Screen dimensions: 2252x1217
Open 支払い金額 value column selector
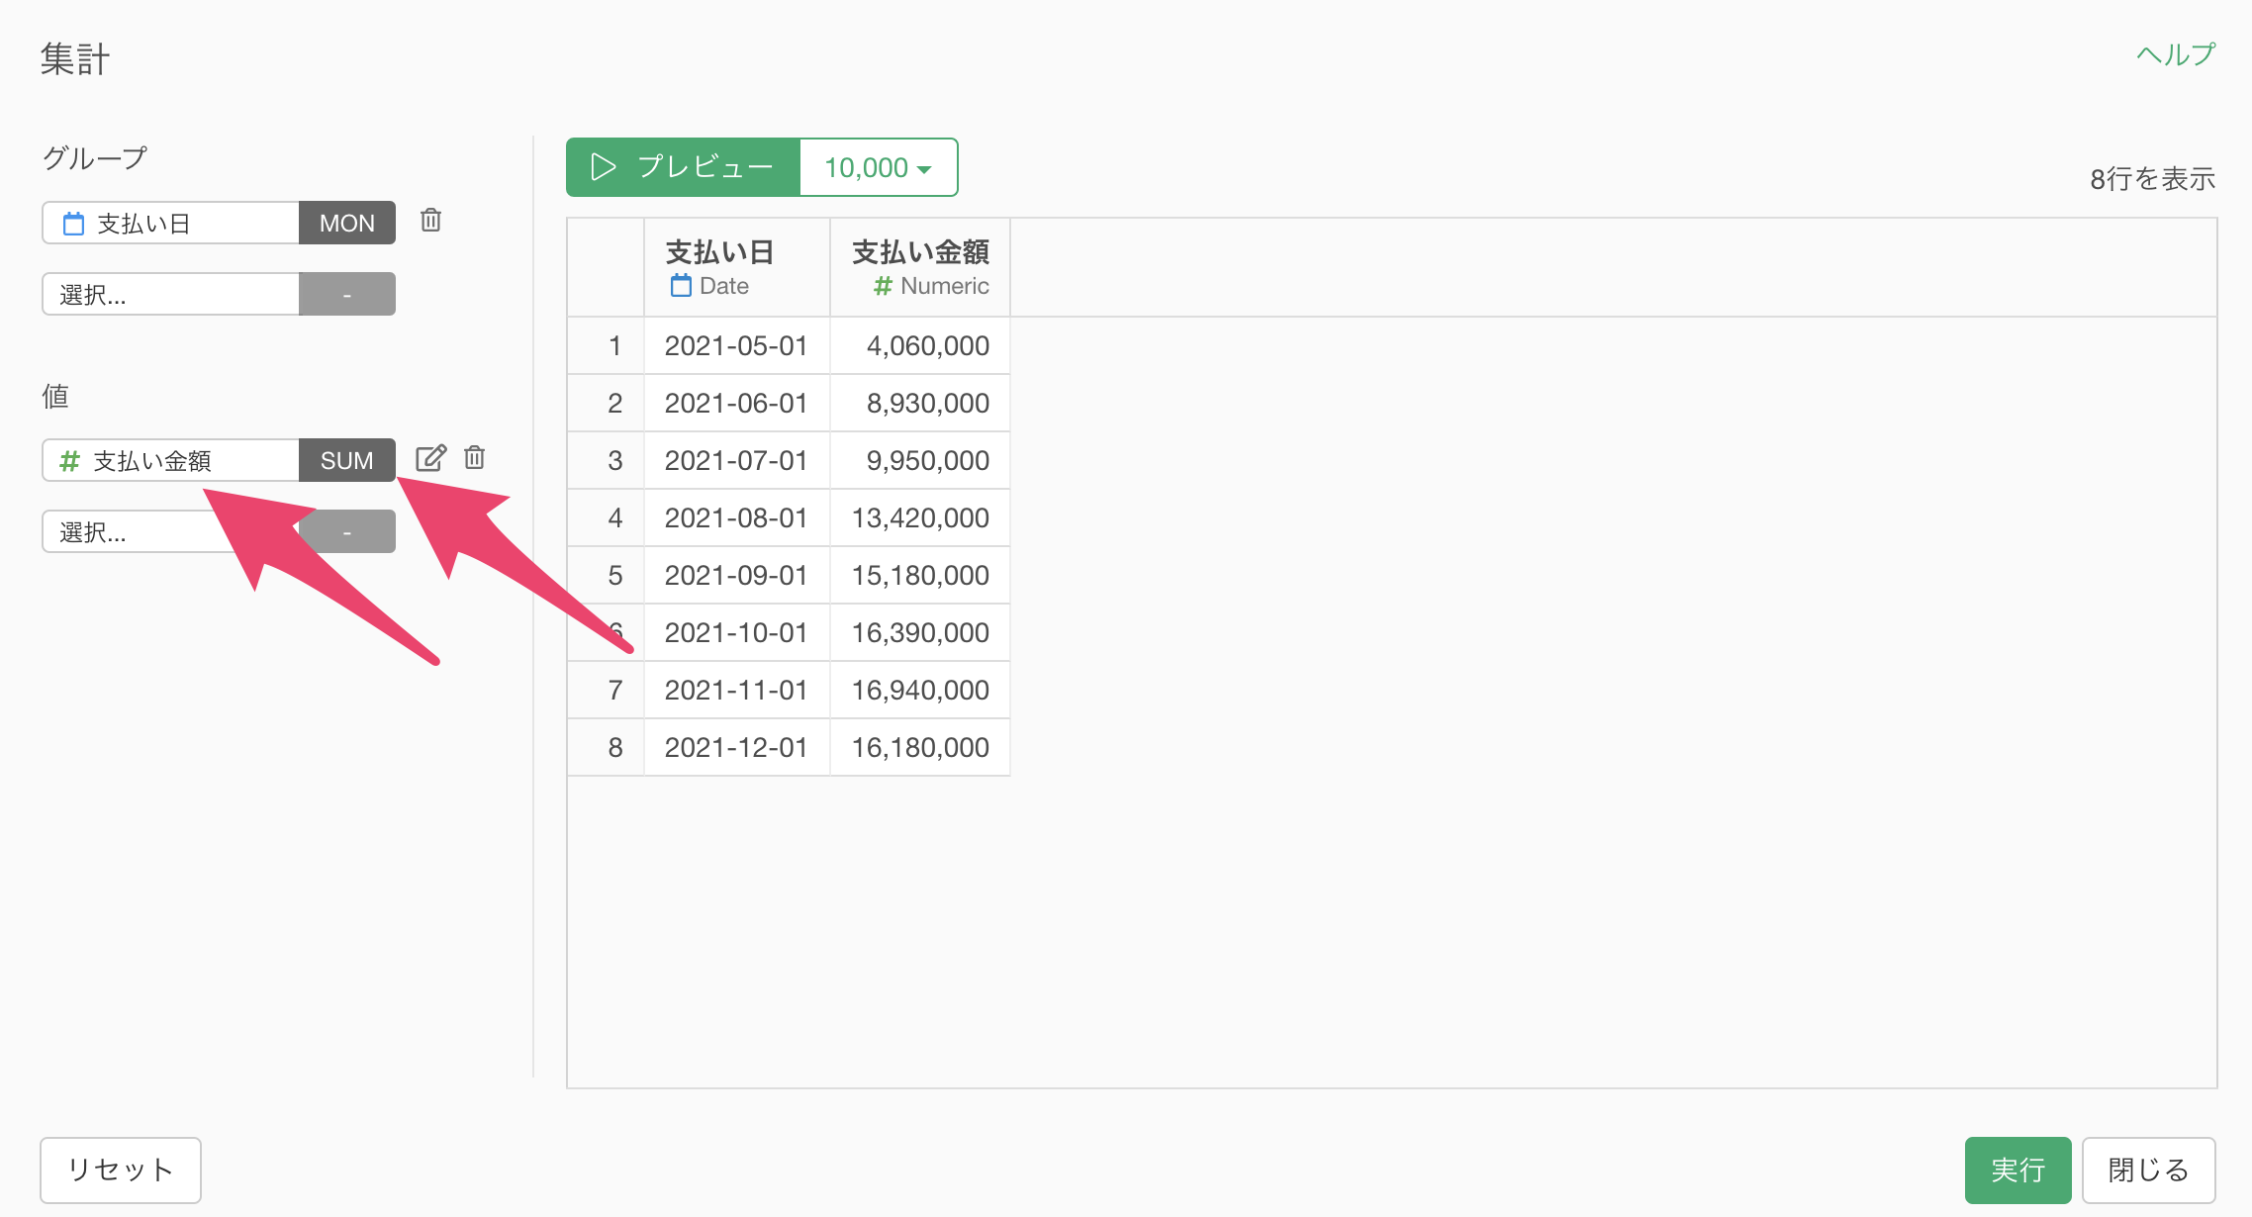[170, 460]
